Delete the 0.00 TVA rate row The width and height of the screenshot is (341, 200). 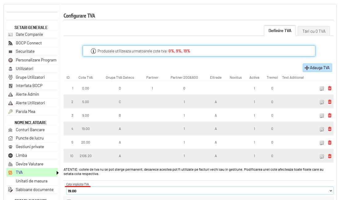330,88
